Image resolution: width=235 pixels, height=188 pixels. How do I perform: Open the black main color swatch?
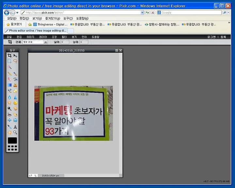pos(12,140)
